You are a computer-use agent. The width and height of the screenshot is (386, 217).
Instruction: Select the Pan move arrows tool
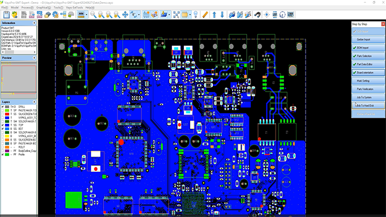(125, 15)
